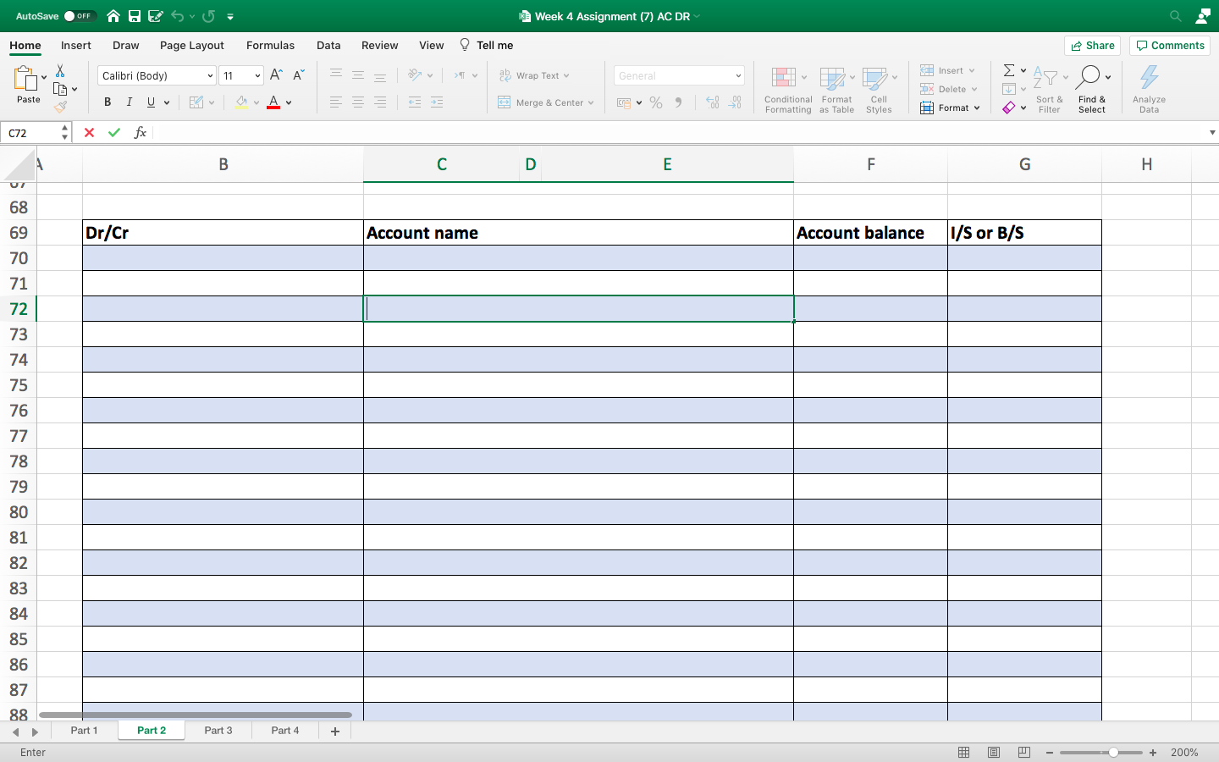The image size is (1219, 762).
Task: Open the Part 3 sheet tab
Action: [218, 730]
